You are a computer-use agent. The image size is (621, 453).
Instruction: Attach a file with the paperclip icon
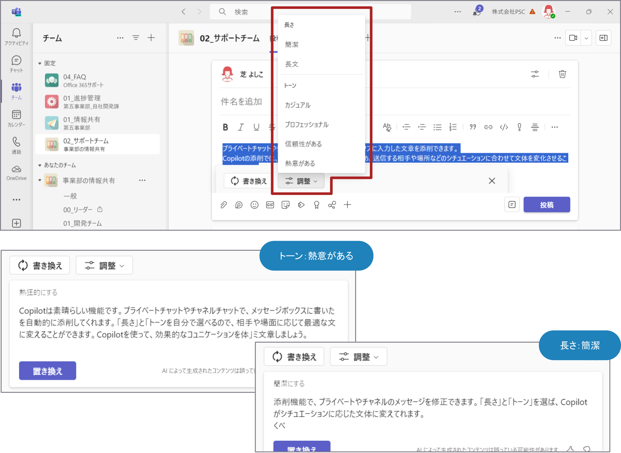pyautogui.click(x=223, y=205)
